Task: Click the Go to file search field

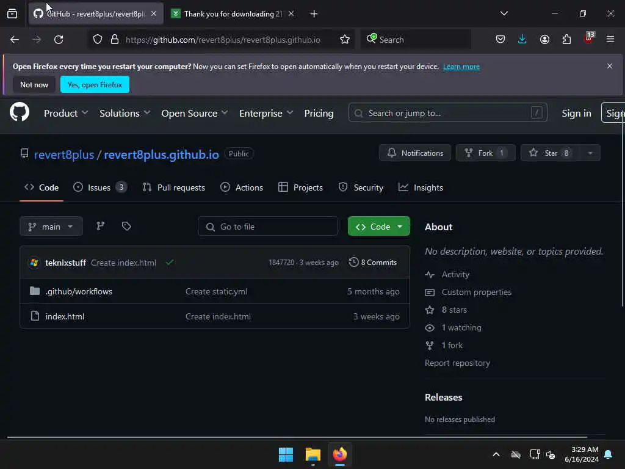Action: click(268, 227)
